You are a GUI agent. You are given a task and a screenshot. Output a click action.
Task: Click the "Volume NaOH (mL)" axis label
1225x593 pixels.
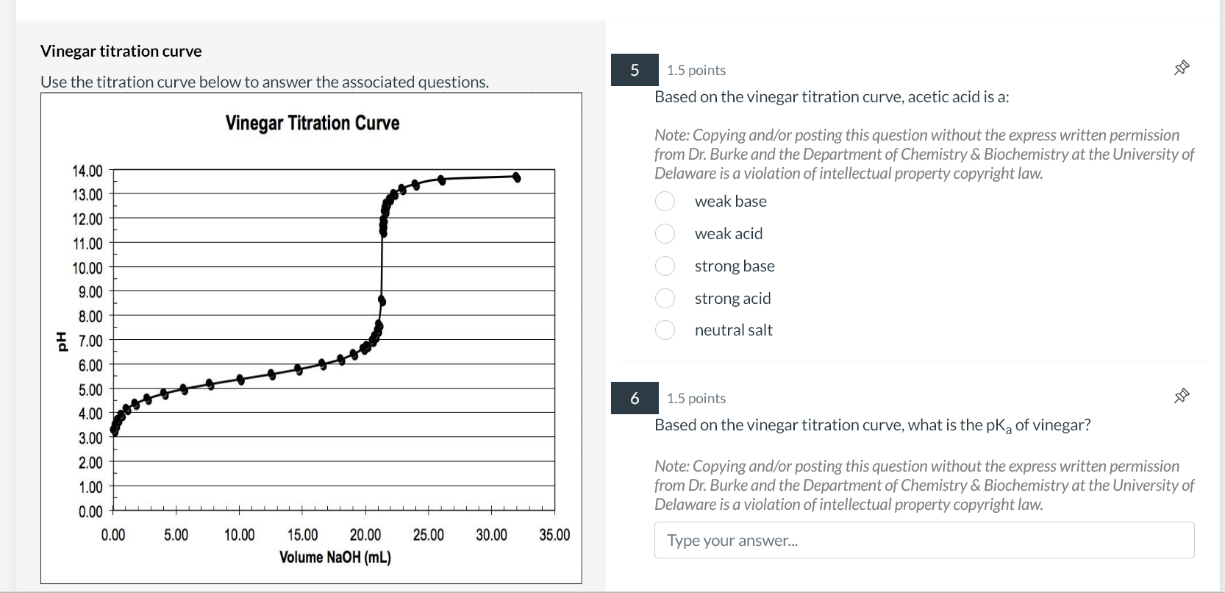pos(335,557)
